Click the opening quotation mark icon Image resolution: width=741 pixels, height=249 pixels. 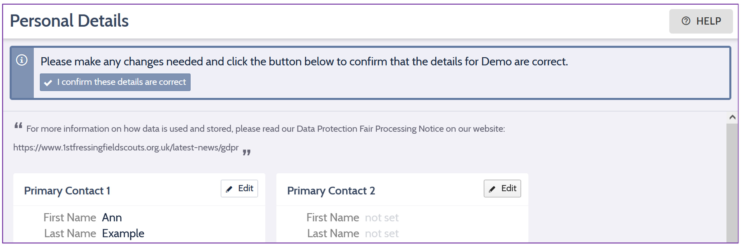point(18,126)
